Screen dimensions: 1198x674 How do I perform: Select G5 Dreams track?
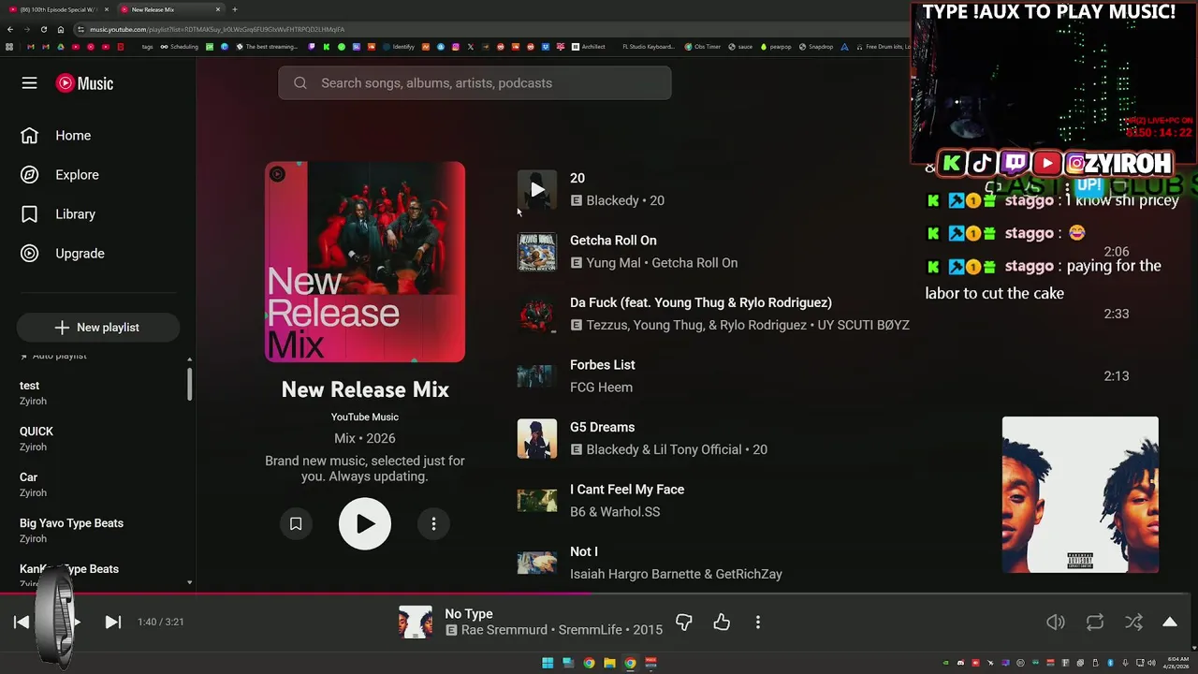603,427
